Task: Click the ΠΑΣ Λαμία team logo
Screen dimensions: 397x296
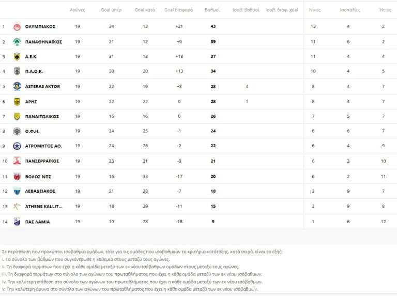Action: pyautogui.click(x=17, y=222)
